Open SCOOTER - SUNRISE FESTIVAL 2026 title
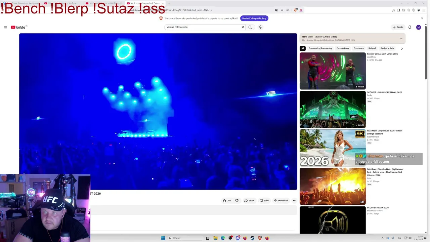The width and height of the screenshot is (430, 242). pyautogui.click(x=384, y=92)
